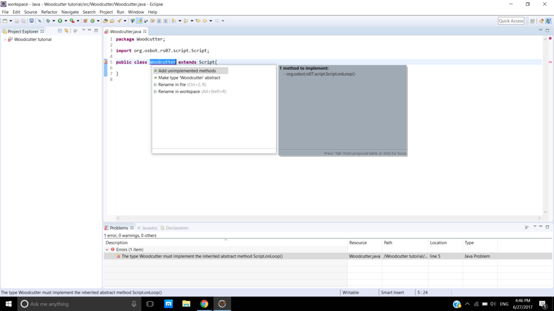Click the Open Type toolbar icon
554x311 pixels.
(105, 21)
